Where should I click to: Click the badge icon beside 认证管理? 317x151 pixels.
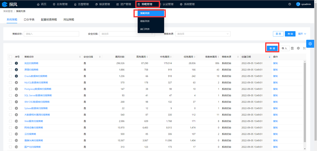160,4
